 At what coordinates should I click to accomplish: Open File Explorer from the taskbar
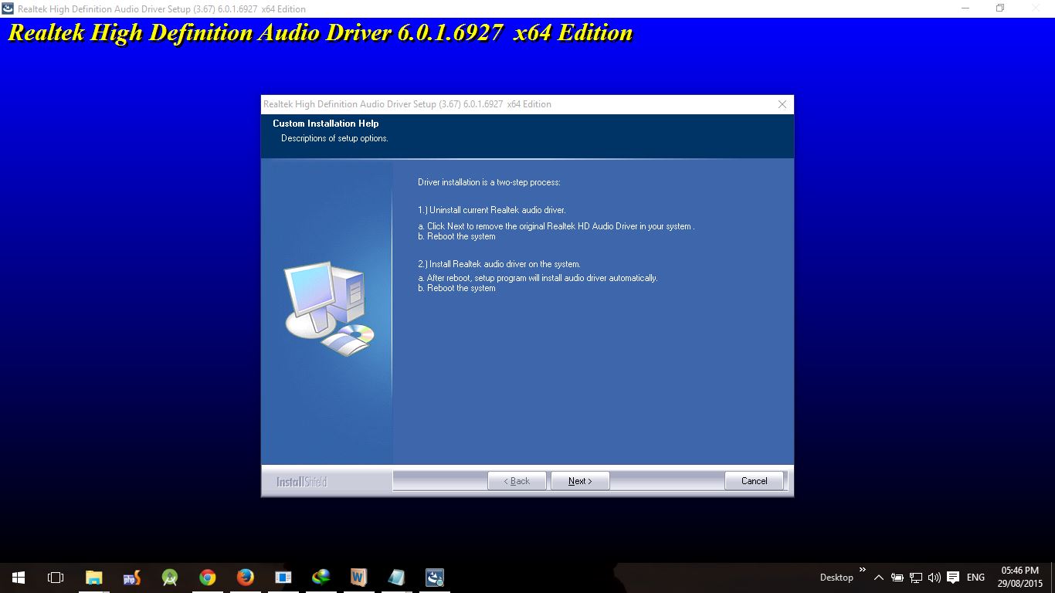click(93, 578)
